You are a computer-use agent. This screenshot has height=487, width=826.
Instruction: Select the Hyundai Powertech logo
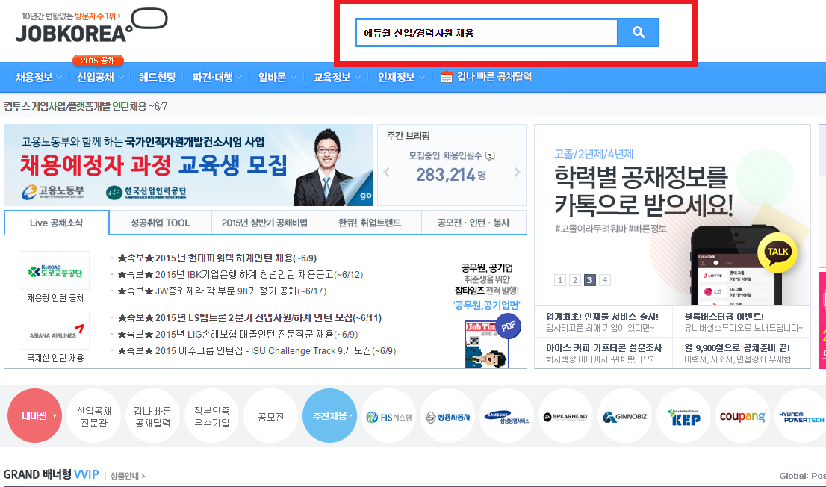(801, 416)
